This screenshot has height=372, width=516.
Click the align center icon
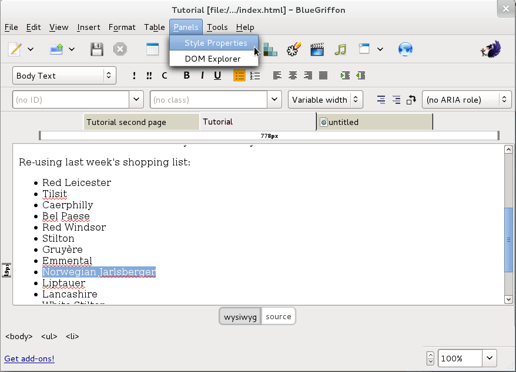(x=293, y=75)
